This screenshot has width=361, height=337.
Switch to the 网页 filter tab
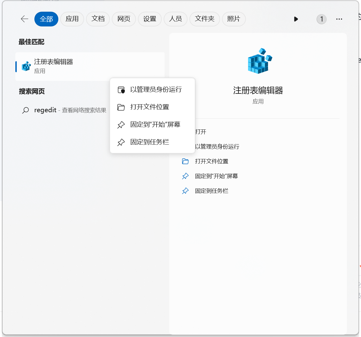pyautogui.click(x=124, y=19)
